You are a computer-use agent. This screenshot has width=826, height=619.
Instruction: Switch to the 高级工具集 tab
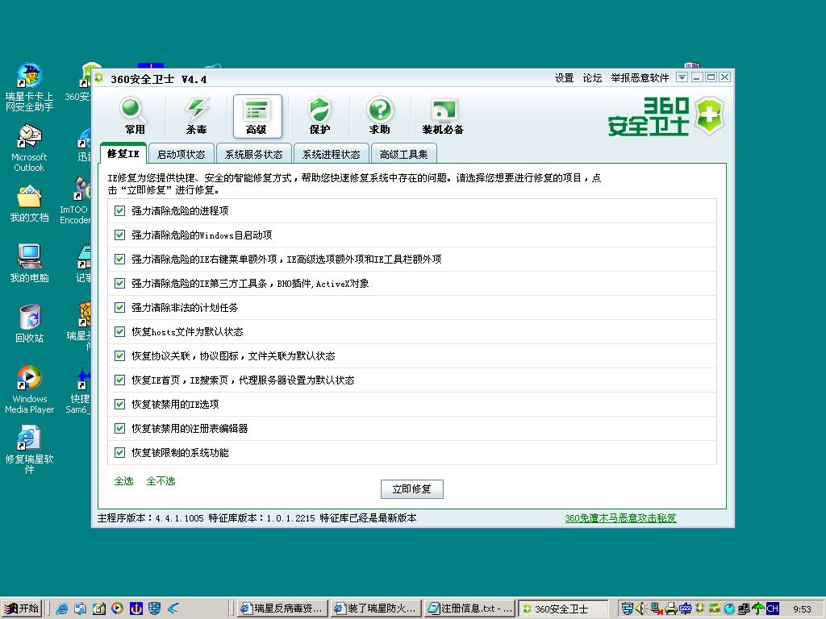[x=404, y=154]
